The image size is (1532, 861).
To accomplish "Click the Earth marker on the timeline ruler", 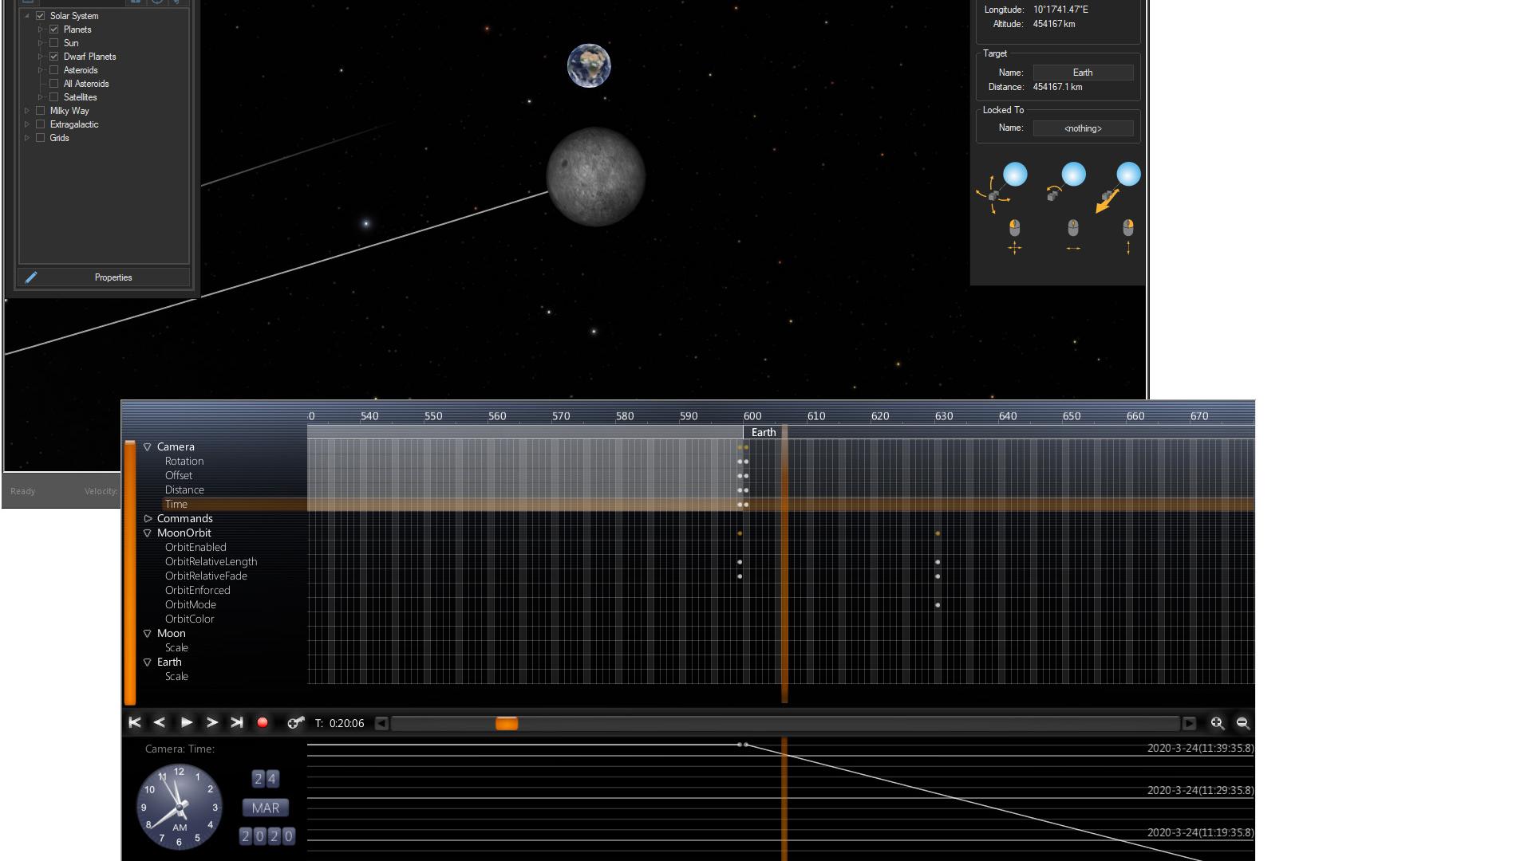I will tap(764, 432).
